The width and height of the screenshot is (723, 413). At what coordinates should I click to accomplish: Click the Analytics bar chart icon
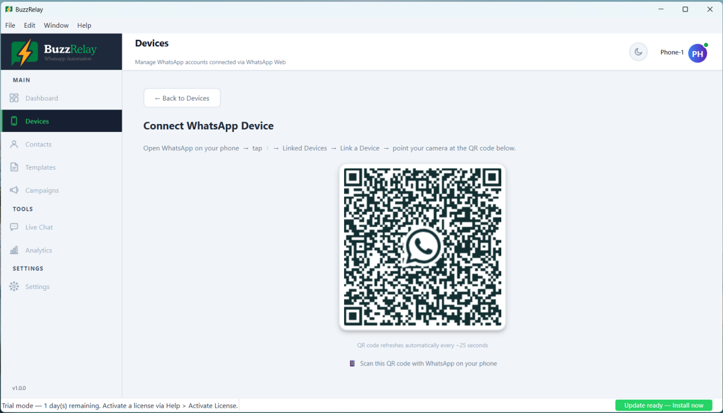14,250
